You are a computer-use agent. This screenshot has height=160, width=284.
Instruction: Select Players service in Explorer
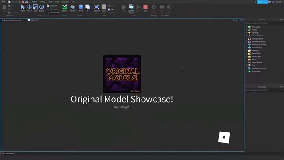(x=254, y=30)
